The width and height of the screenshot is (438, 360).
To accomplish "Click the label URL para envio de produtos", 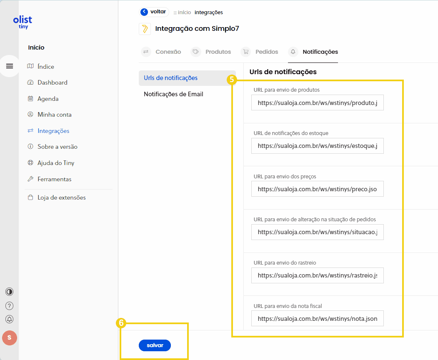I will click(x=287, y=90).
